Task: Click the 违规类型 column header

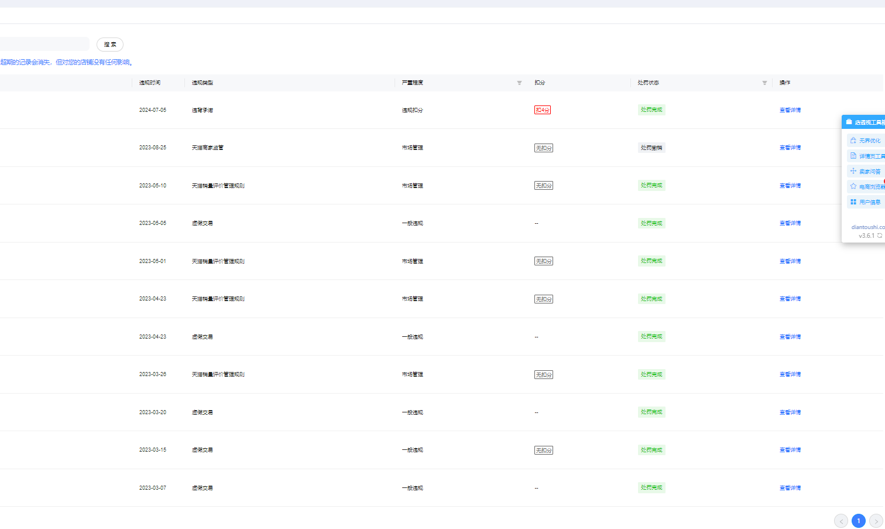Action: click(203, 83)
